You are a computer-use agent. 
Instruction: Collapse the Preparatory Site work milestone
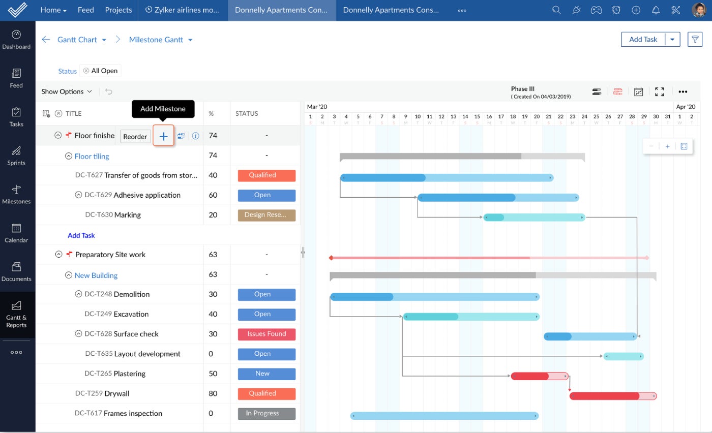[58, 255]
